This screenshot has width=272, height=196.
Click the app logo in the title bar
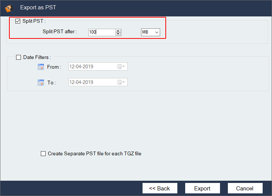(8, 7)
